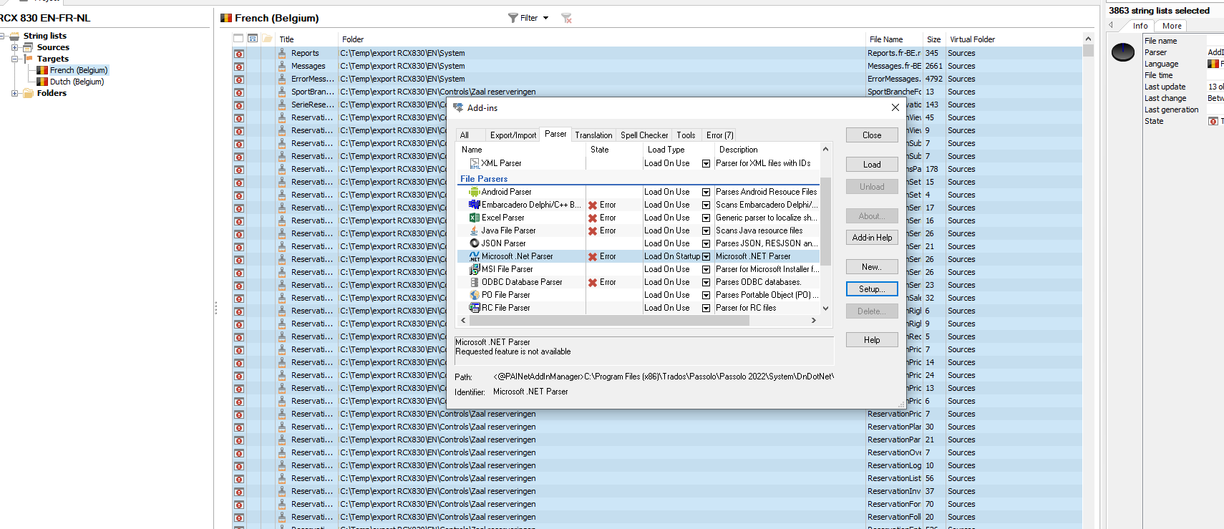Expand the Sources tree node
Screen dimensions: 1224x529
[14, 47]
